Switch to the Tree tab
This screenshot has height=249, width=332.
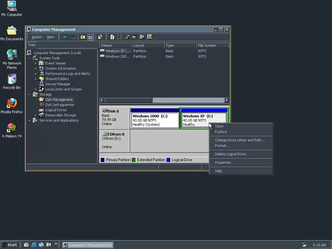click(x=31, y=45)
